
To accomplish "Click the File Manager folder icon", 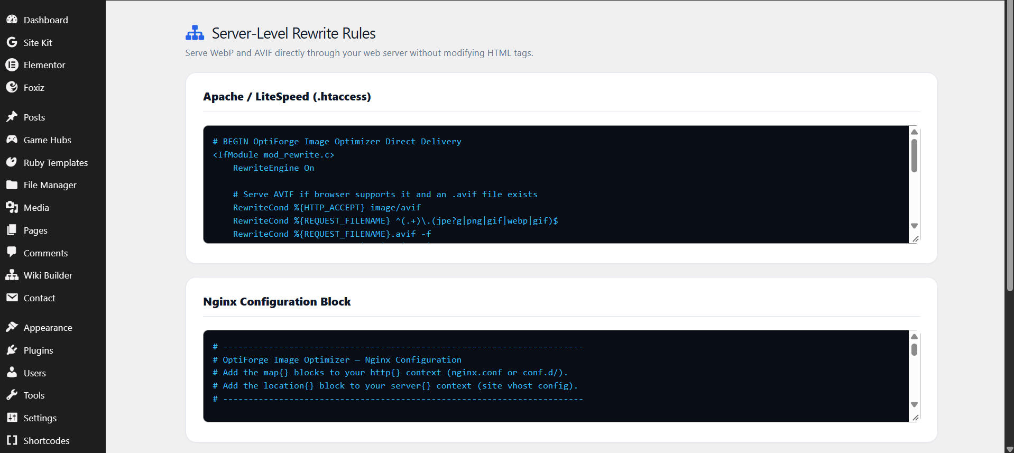I will (x=12, y=185).
